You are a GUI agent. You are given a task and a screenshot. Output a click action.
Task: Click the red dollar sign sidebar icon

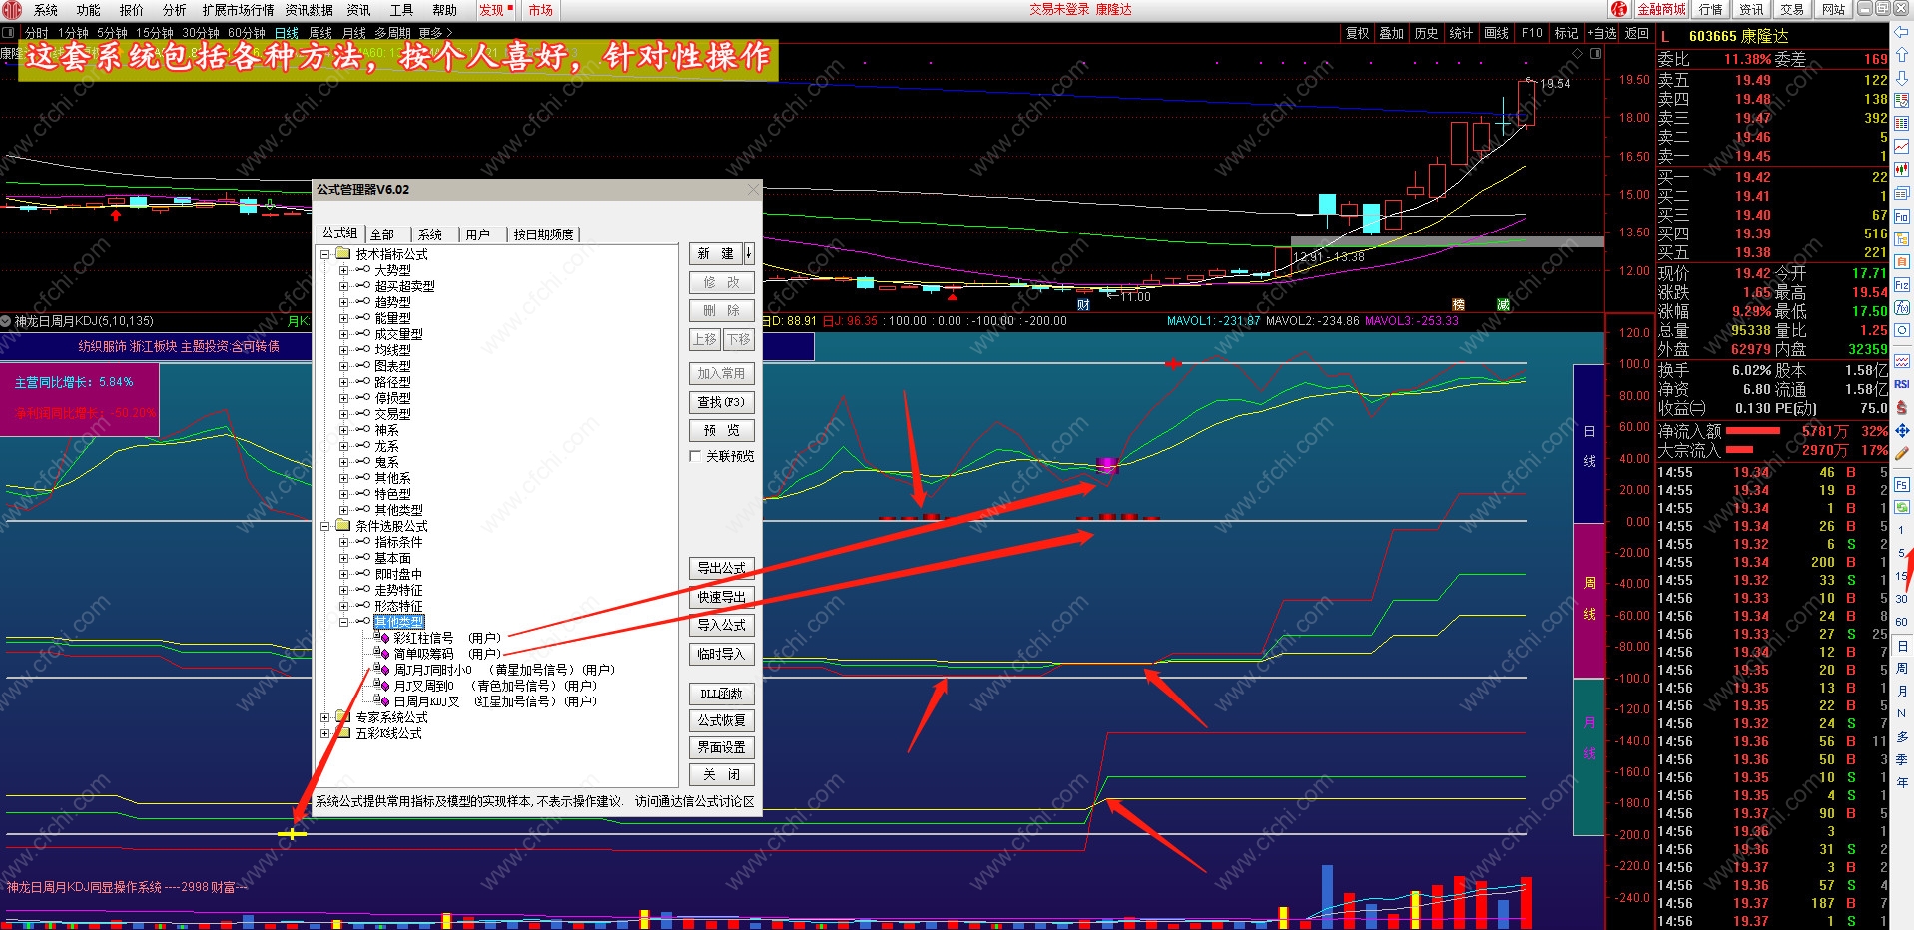1902,408
